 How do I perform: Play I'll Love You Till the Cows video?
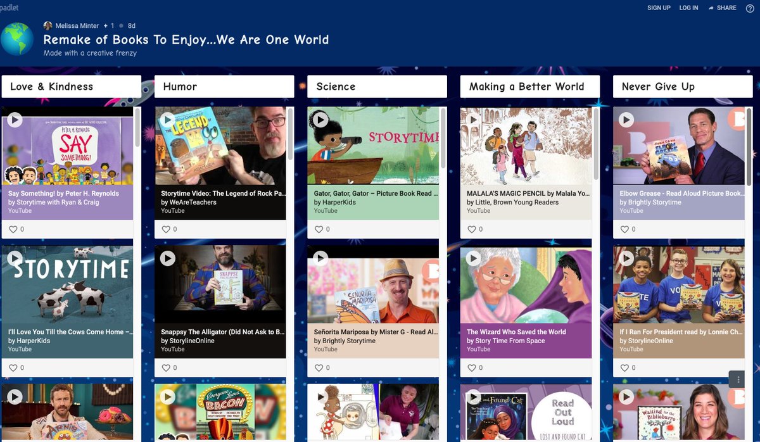point(15,258)
